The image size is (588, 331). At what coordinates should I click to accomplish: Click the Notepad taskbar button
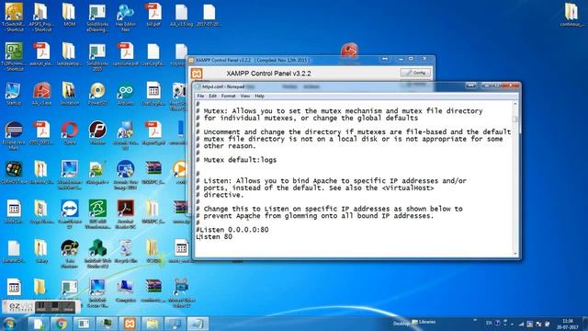coord(198,324)
